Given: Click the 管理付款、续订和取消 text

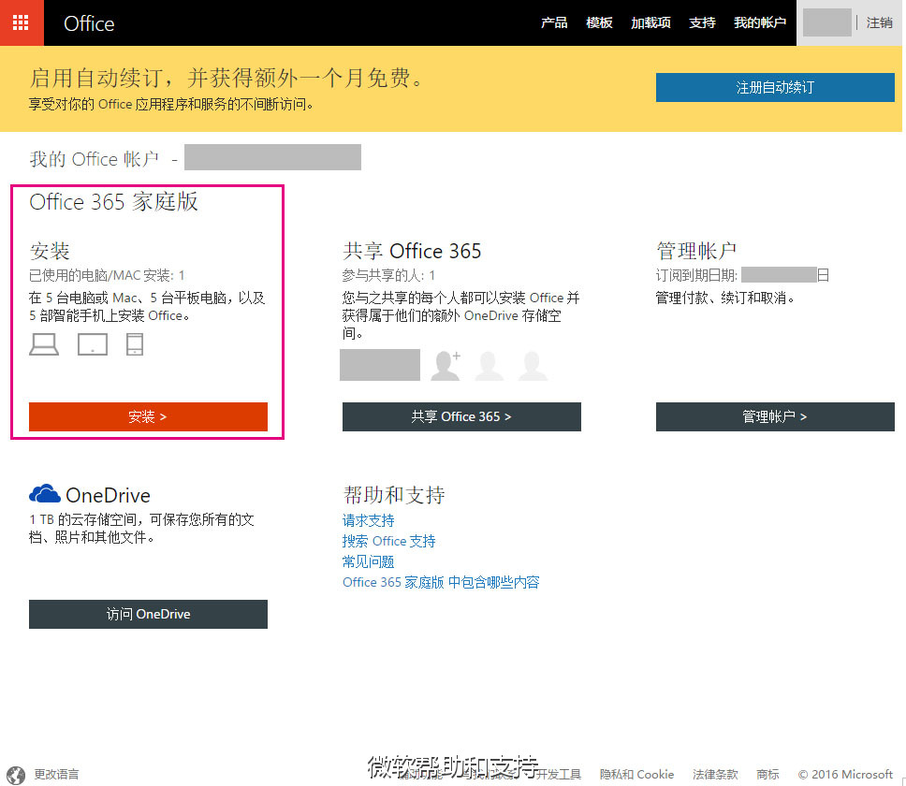Looking at the screenshot, I should (725, 298).
